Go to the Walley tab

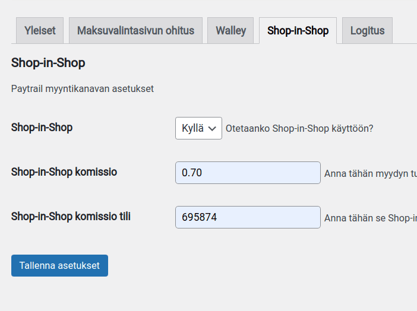pyautogui.click(x=230, y=30)
